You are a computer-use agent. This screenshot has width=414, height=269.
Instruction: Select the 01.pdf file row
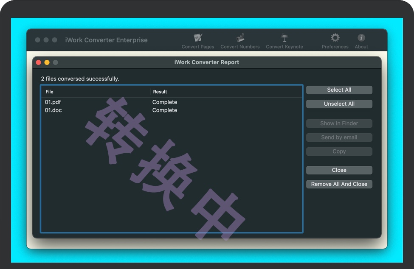point(53,102)
